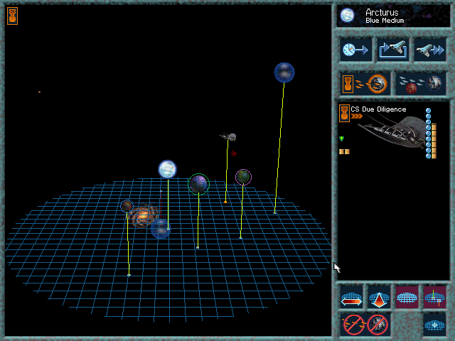Click the hourglass emblem beside CS Due Diligence

[344, 113]
